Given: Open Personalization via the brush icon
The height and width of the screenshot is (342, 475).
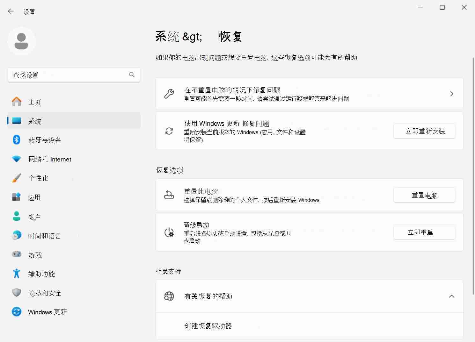Looking at the screenshot, I should coord(16,178).
